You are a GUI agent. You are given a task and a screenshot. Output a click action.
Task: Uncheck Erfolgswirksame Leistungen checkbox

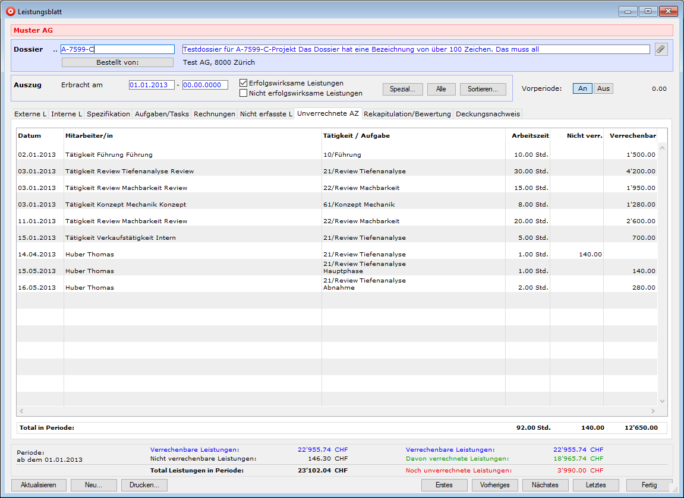coord(243,83)
